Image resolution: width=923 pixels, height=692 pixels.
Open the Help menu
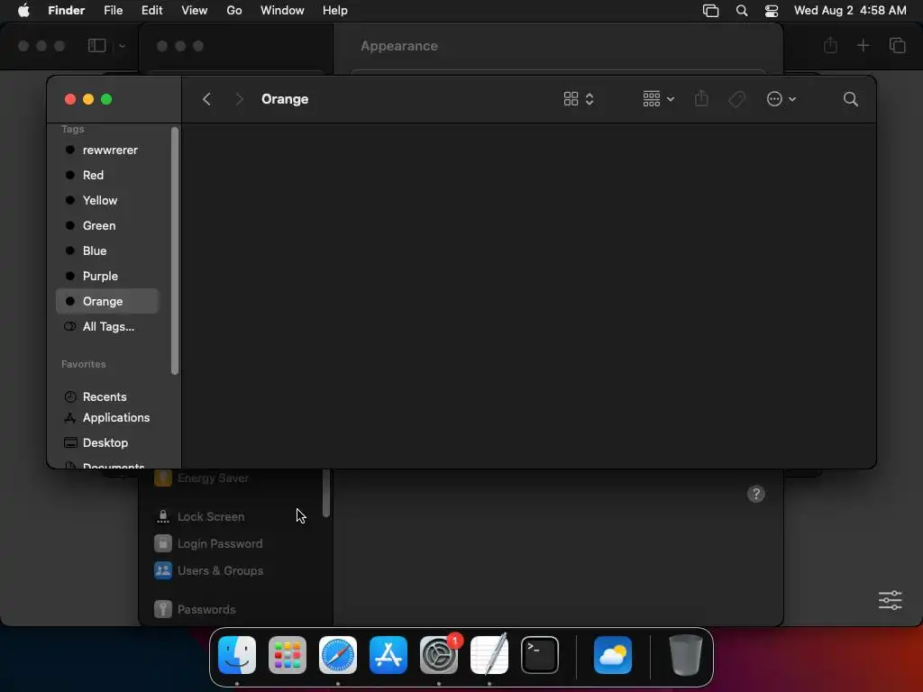coord(335,11)
